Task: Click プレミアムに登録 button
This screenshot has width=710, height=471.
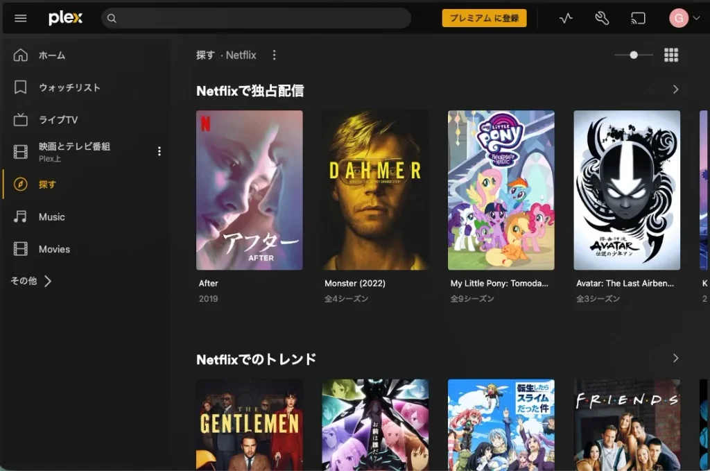Action: [x=484, y=18]
